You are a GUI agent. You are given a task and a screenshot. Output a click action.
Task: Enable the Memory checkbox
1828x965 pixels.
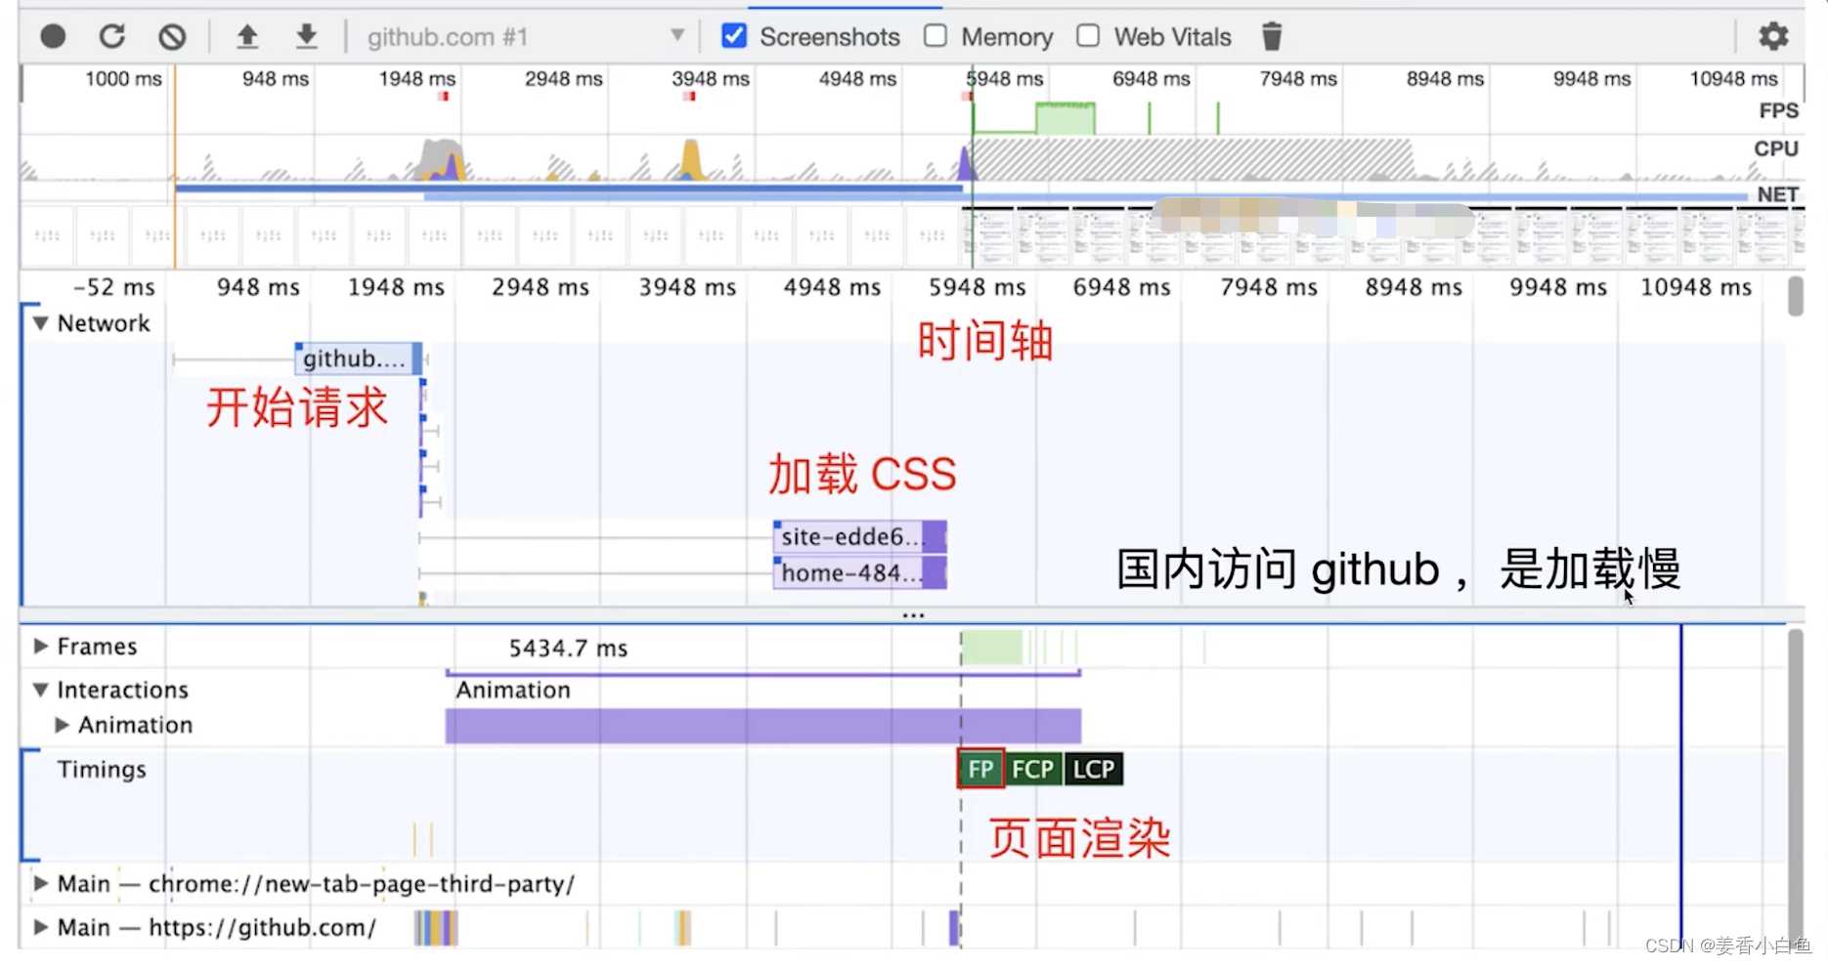click(936, 36)
